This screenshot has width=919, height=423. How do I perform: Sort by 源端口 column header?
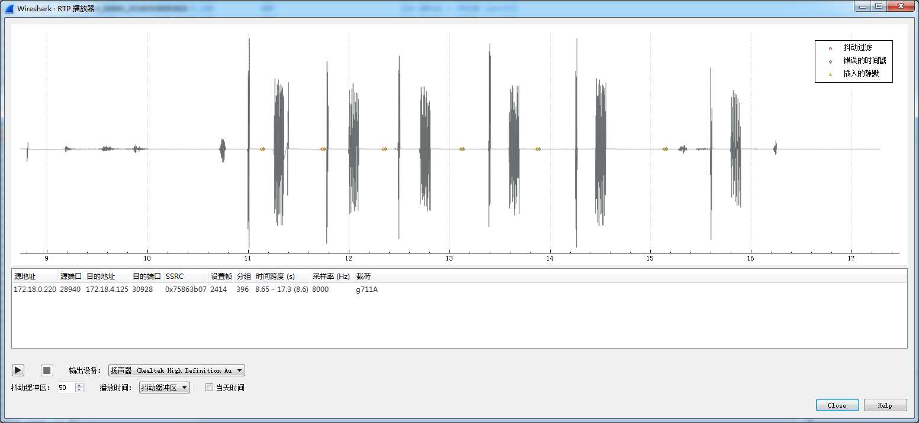coord(70,276)
